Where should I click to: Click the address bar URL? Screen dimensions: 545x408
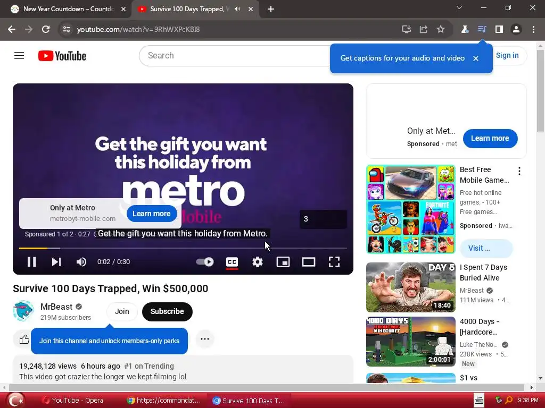[x=138, y=30]
